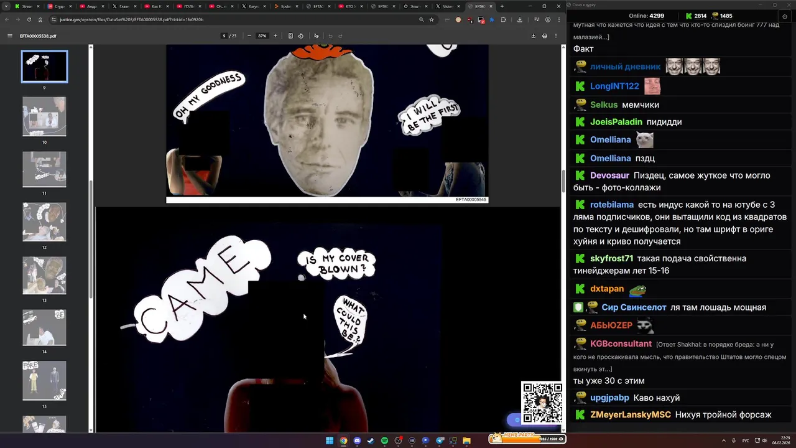Click the QR code overlay image

[542, 403]
